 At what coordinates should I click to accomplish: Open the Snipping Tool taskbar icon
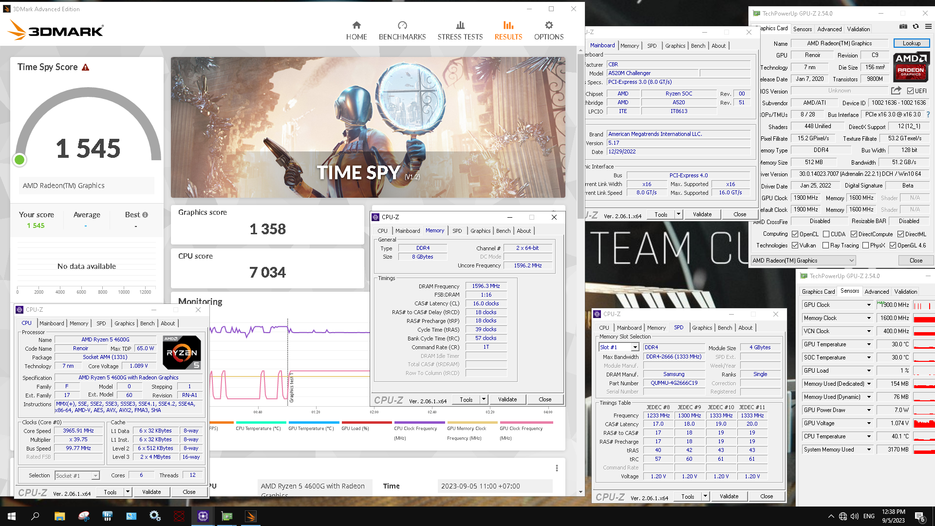tap(84, 516)
